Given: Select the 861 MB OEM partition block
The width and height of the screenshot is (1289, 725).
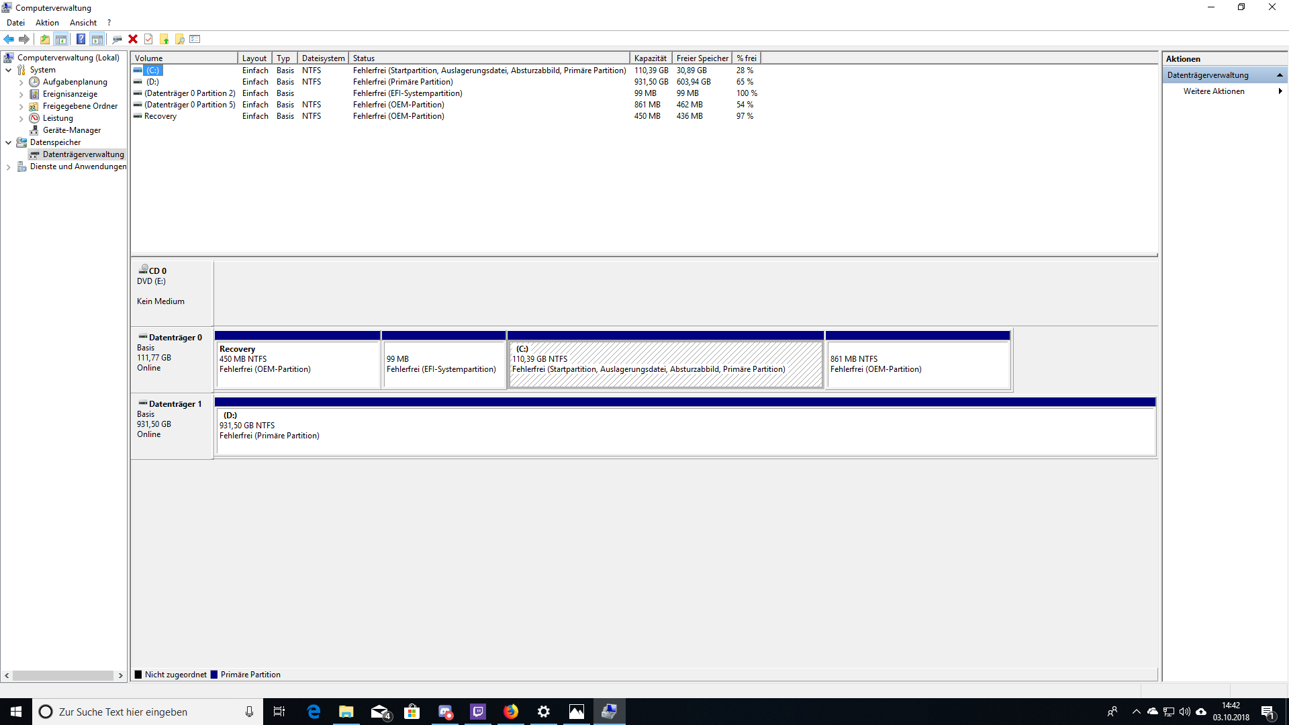Looking at the screenshot, I should coord(918,360).
